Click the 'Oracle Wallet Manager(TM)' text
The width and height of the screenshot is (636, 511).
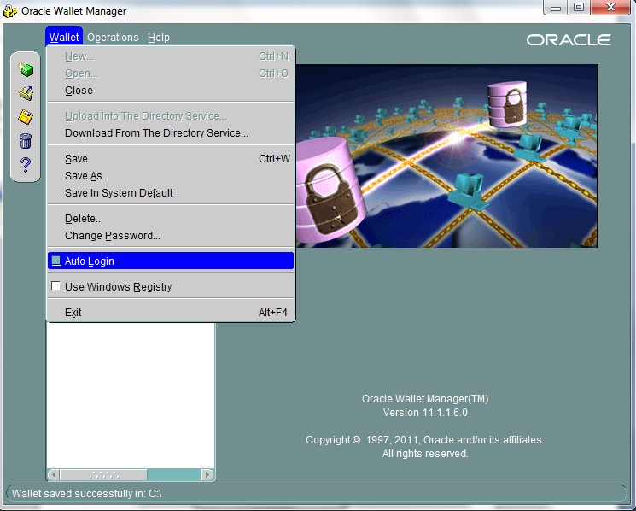(425, 398)
